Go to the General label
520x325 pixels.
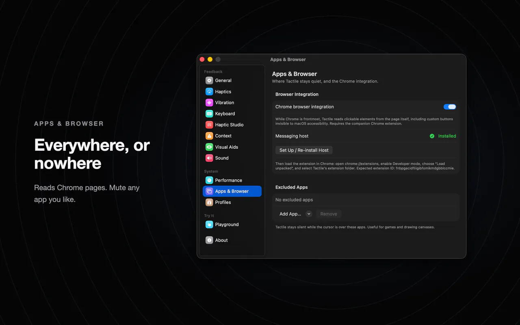(223, 80)
